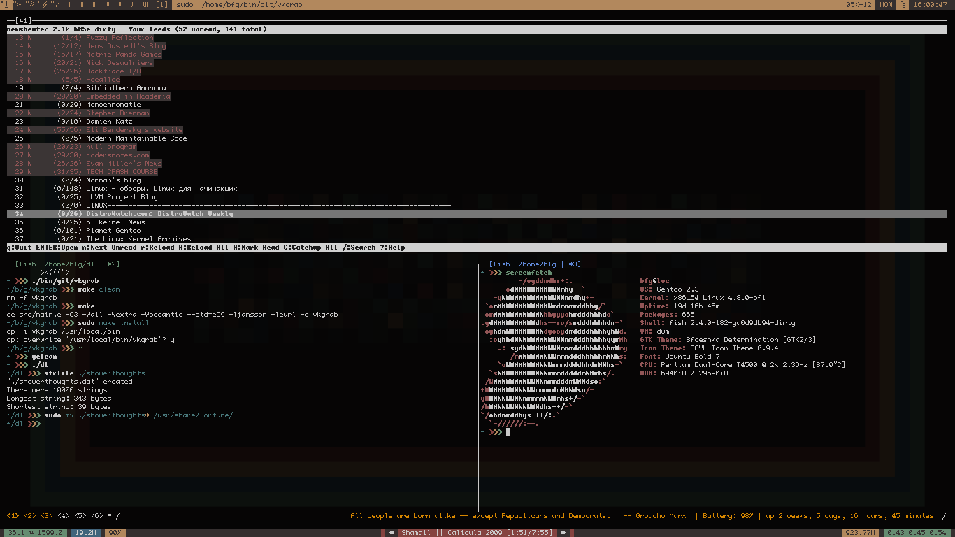Click the Shamall Caligula now-playing track text
Image resolution: width=955 pixels, height=537 pixels.
(x=476, y=533)
